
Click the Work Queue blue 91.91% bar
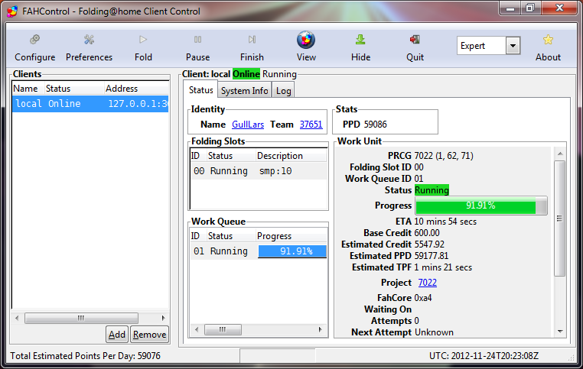292,251
